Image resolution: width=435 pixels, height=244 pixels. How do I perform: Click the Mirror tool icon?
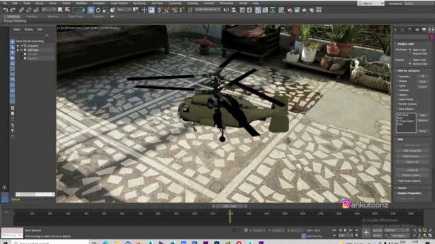tap(226, 10)
